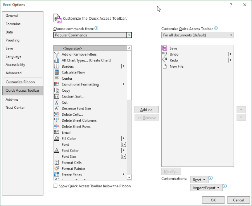Open the Trust Center category
Viewport: 252px width, 206px height.
[x=15, y=108]
